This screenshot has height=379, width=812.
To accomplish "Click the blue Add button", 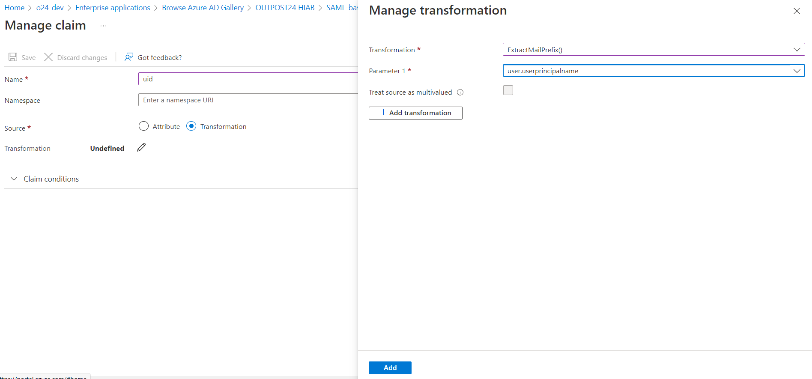I will coord(390,368).
